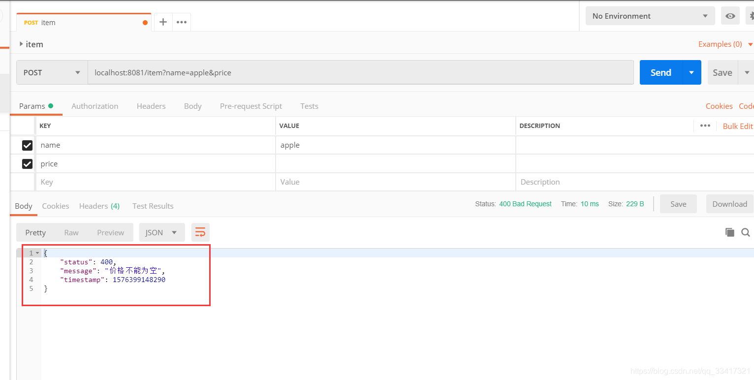The image size is (754, 380).
Task: Open the response Headers (4) tab
Action: [99, 206]
